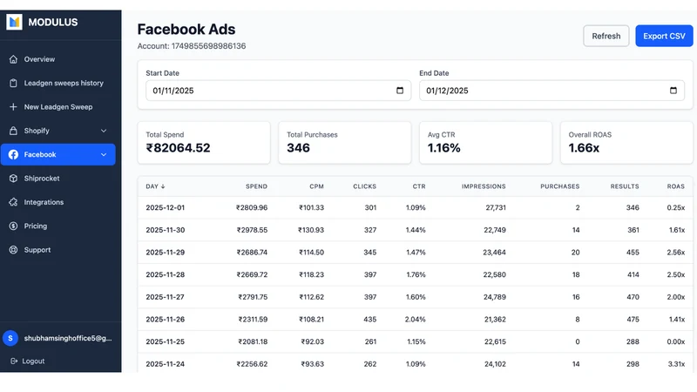Sort by ROAS column header
This screenshot has width=697, height=392.
click(676, 186)
